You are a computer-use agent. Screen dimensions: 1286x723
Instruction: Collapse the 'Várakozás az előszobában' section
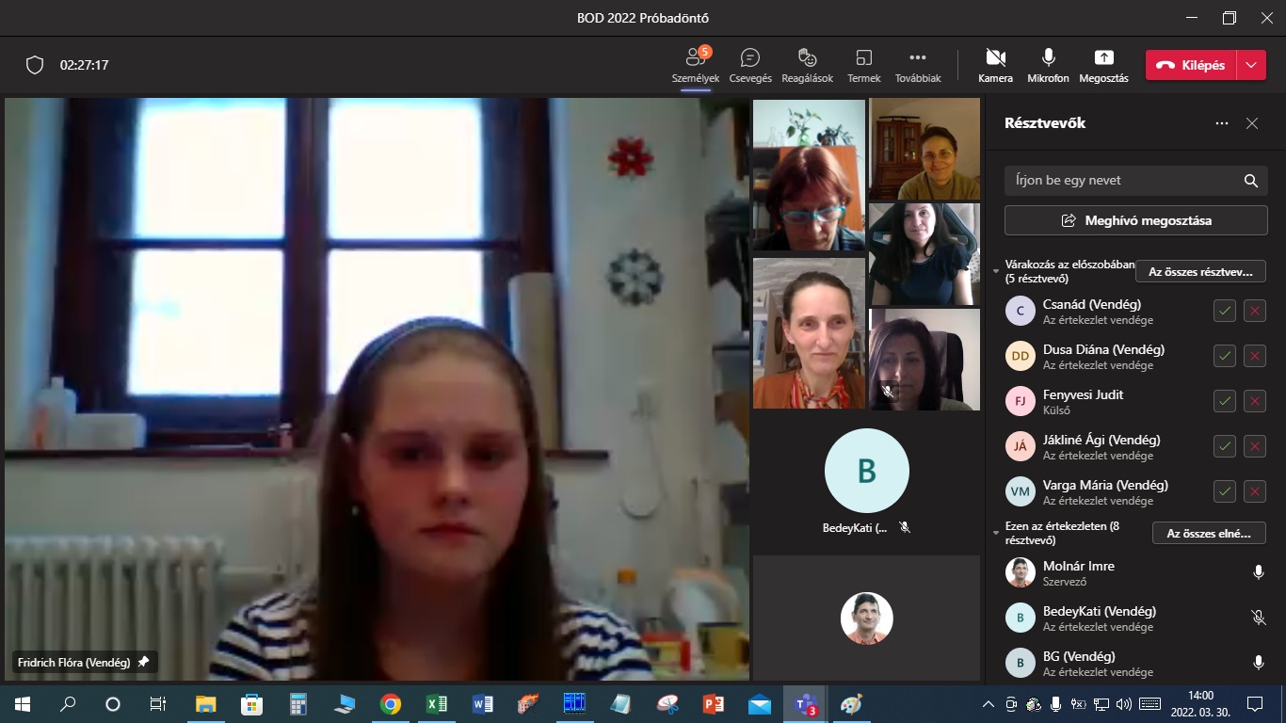click(997, 271)
